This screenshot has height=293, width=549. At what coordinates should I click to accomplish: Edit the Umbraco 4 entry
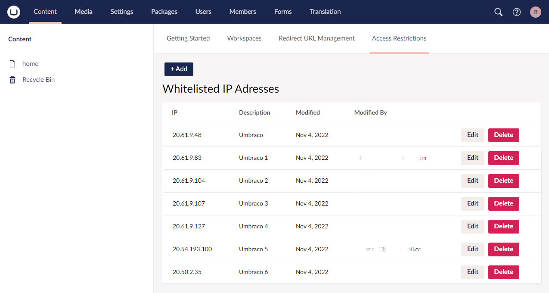click(x=473, y=226)
